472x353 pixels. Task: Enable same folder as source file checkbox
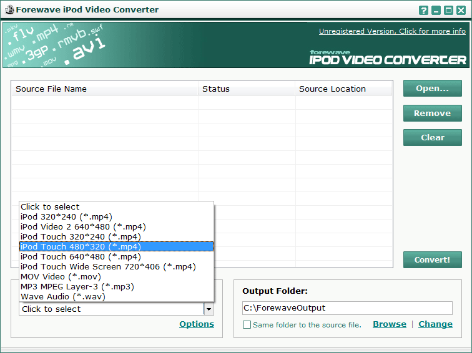click(247, 325)
